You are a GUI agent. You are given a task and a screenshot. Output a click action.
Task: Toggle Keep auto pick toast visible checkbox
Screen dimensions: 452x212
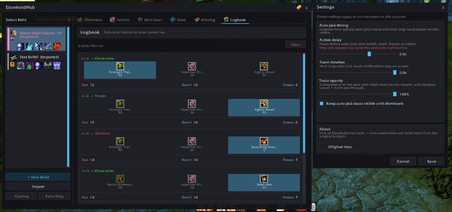pyautogui.click(x=321, y=103)
